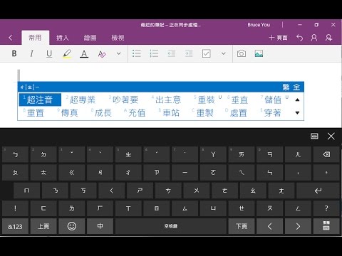Pick the candidate 儲值

tap(273, 100)
